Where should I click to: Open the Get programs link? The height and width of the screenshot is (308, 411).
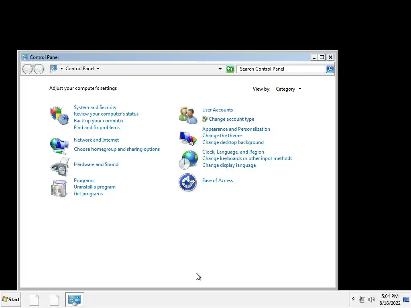pos(88,194)
